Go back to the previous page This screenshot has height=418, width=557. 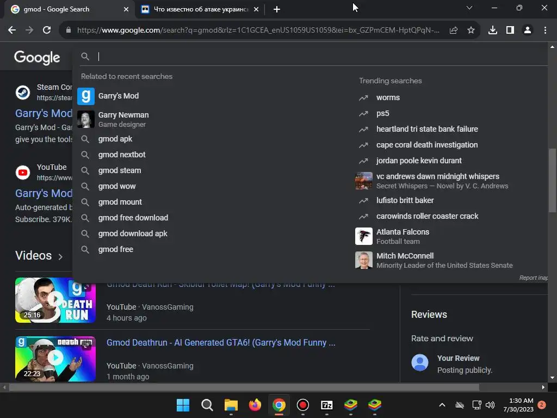[x=12, y=30]
